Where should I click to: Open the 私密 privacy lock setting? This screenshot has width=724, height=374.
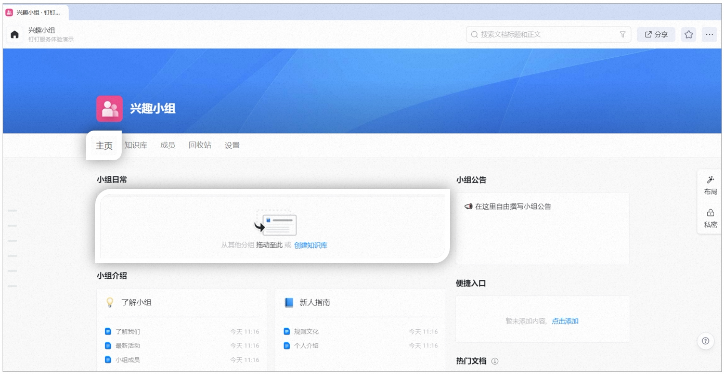(710, 218)
